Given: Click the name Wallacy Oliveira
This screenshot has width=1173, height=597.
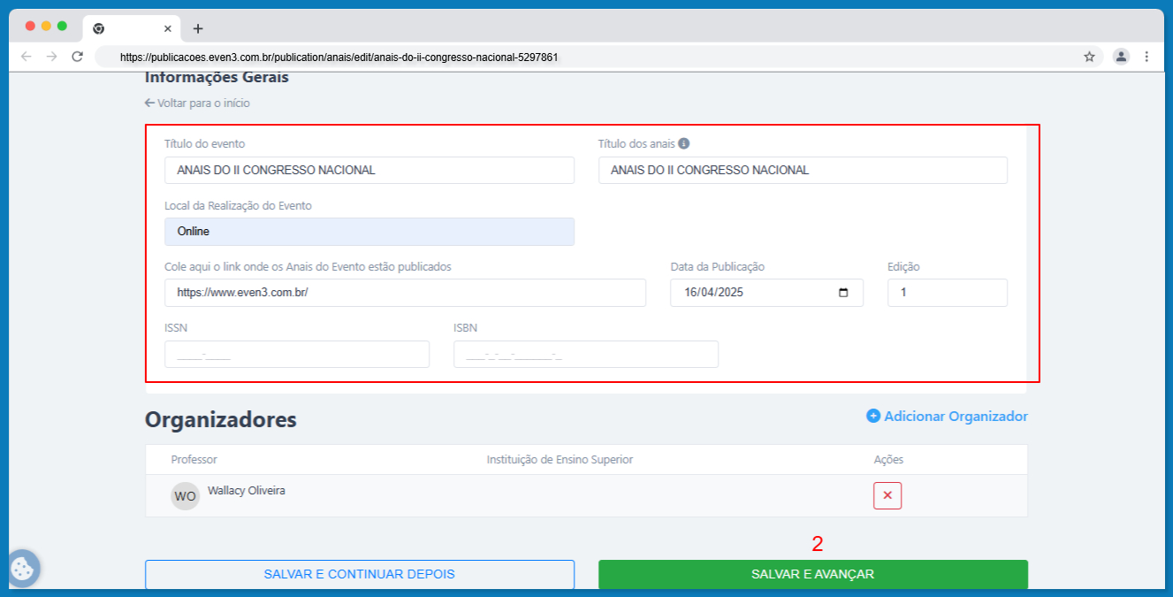Looking at the screenshot, I should pos(247,490).
